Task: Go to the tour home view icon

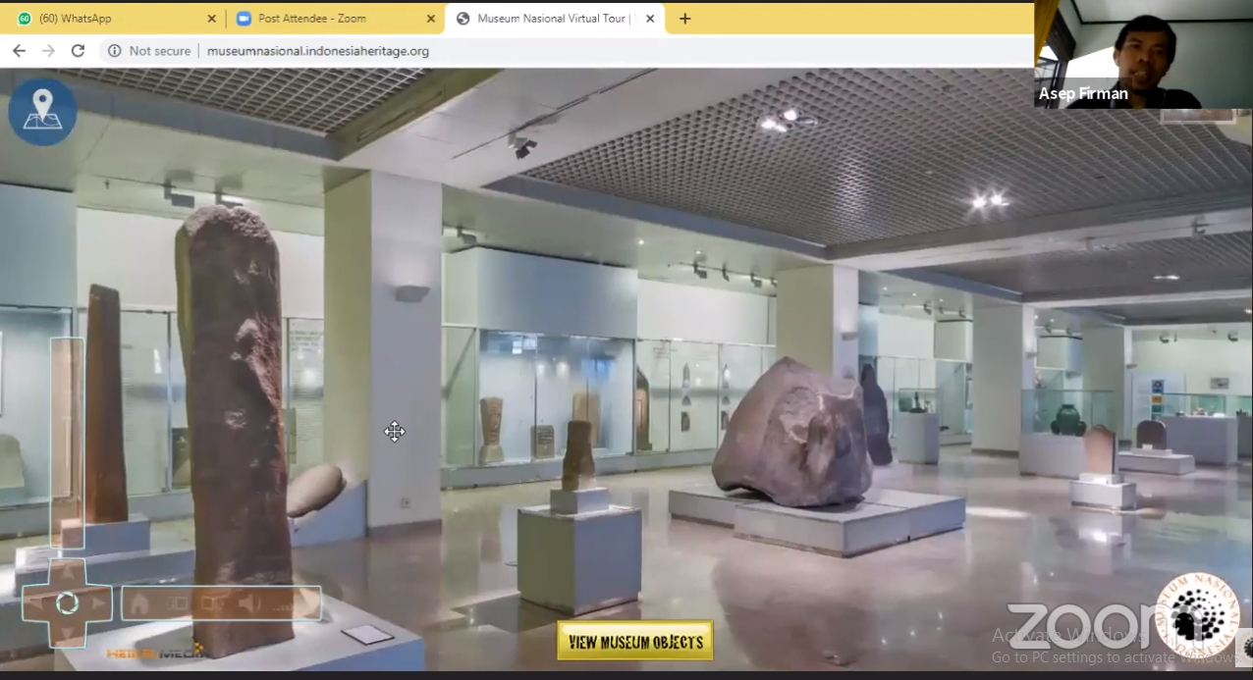Action: point(140,603)
